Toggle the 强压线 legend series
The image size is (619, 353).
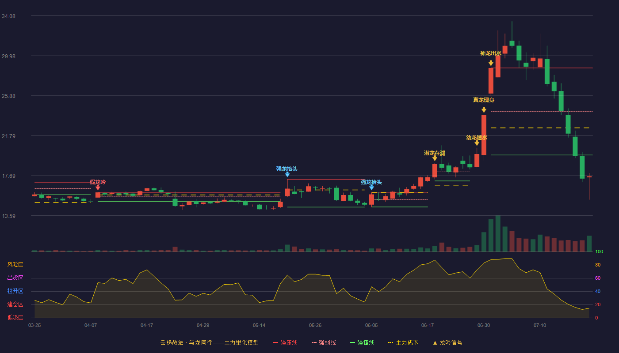tap(285, 342)
